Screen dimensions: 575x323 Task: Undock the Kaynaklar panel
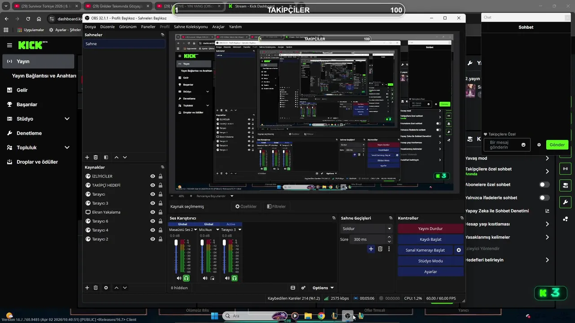[x=162, y=167]
